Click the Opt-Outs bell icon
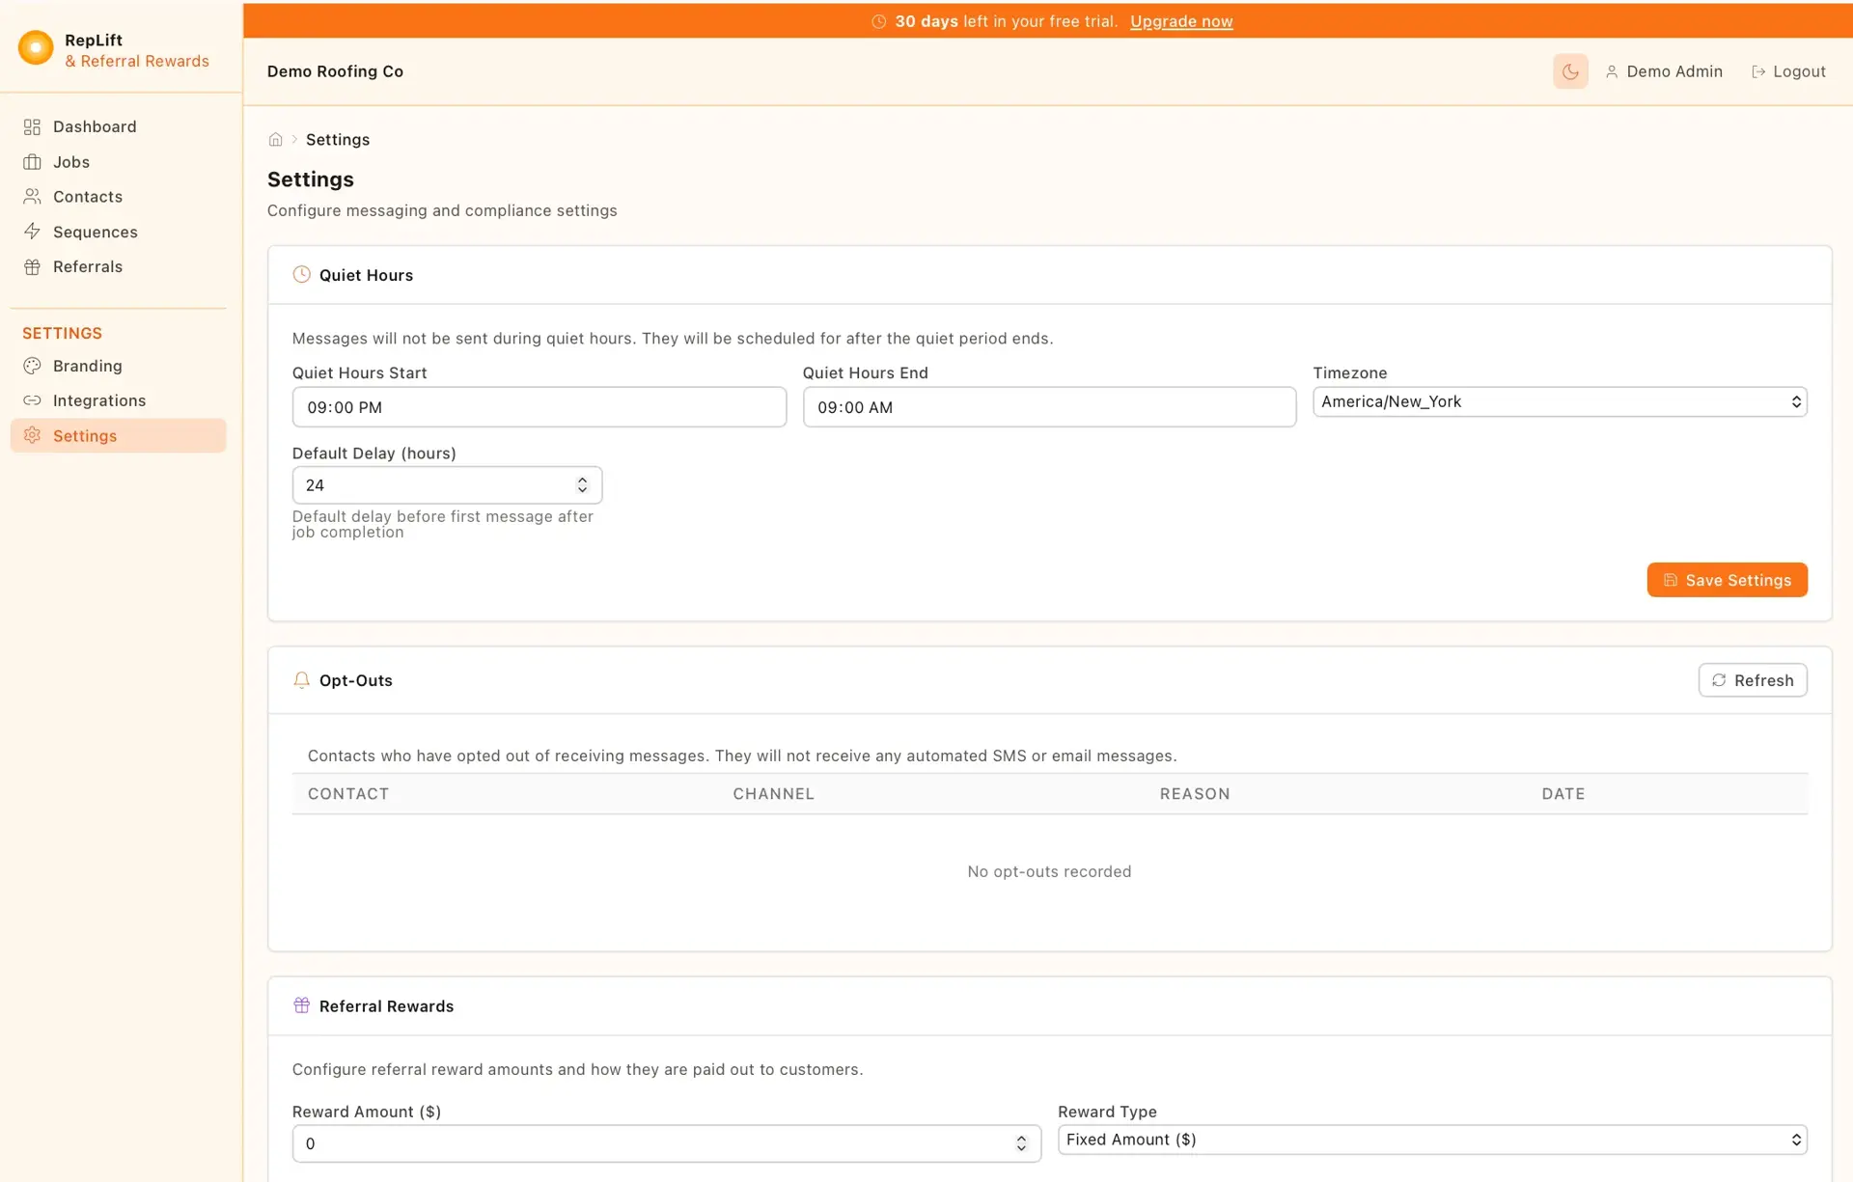1853x1182 pixels. (301, 680)
